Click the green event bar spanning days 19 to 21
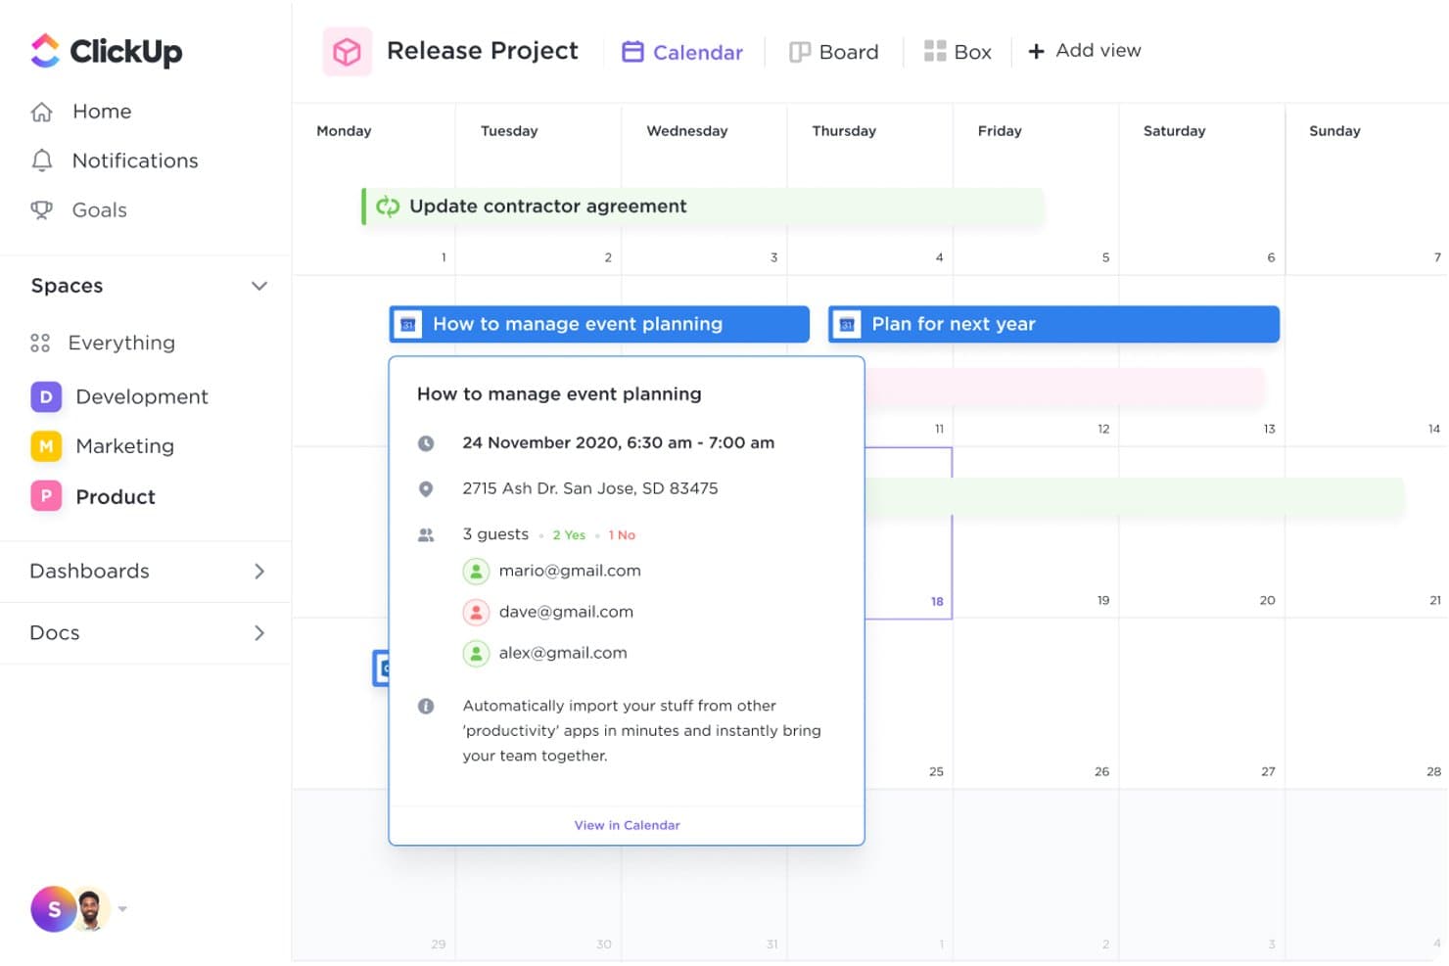This screenshot has width=1449, height=966. 1135,497
